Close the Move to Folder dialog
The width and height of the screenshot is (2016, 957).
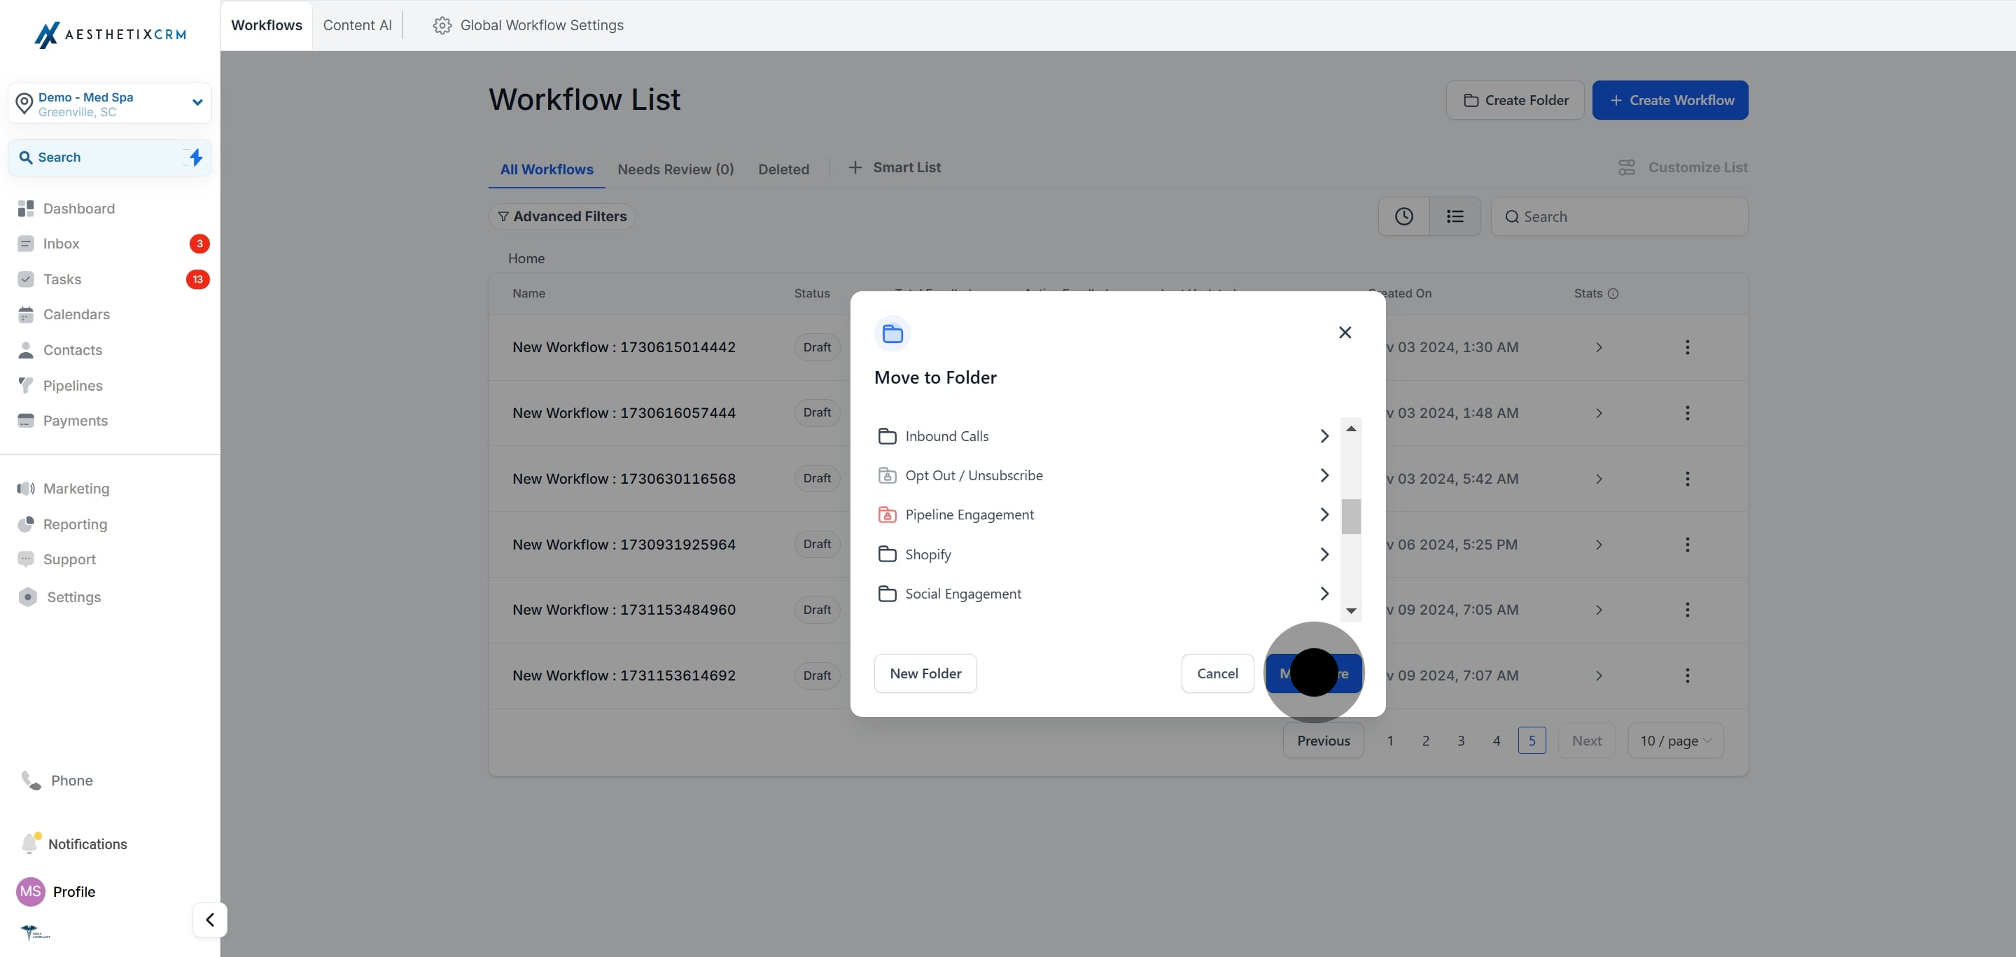tap(1345, 333)
